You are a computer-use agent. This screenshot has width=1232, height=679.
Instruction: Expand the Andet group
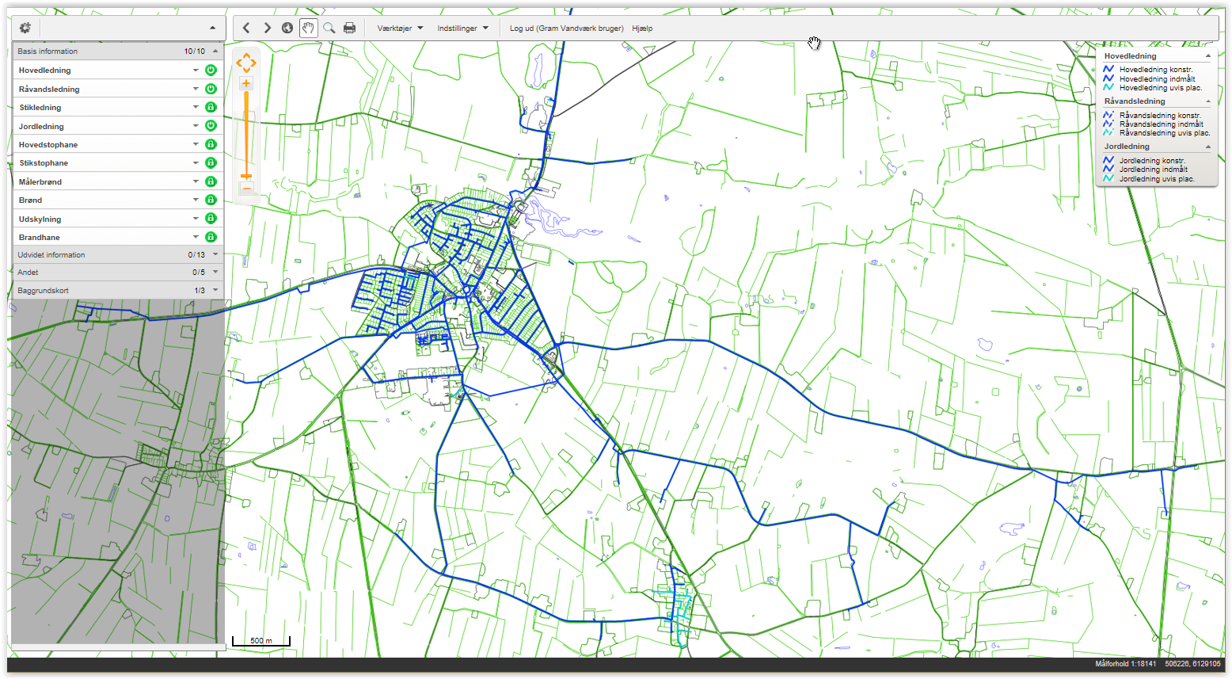215,272
